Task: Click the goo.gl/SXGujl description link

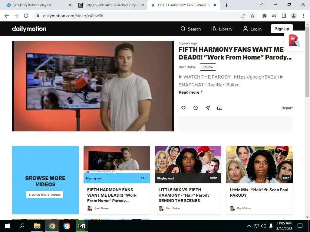Action: point(256,77)
